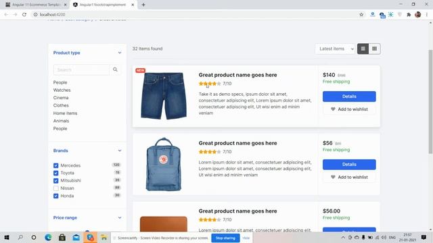Uncheck the Mercedes brand checkbox
Viewport: 433px width, 243px height.
tap(55, 165)
